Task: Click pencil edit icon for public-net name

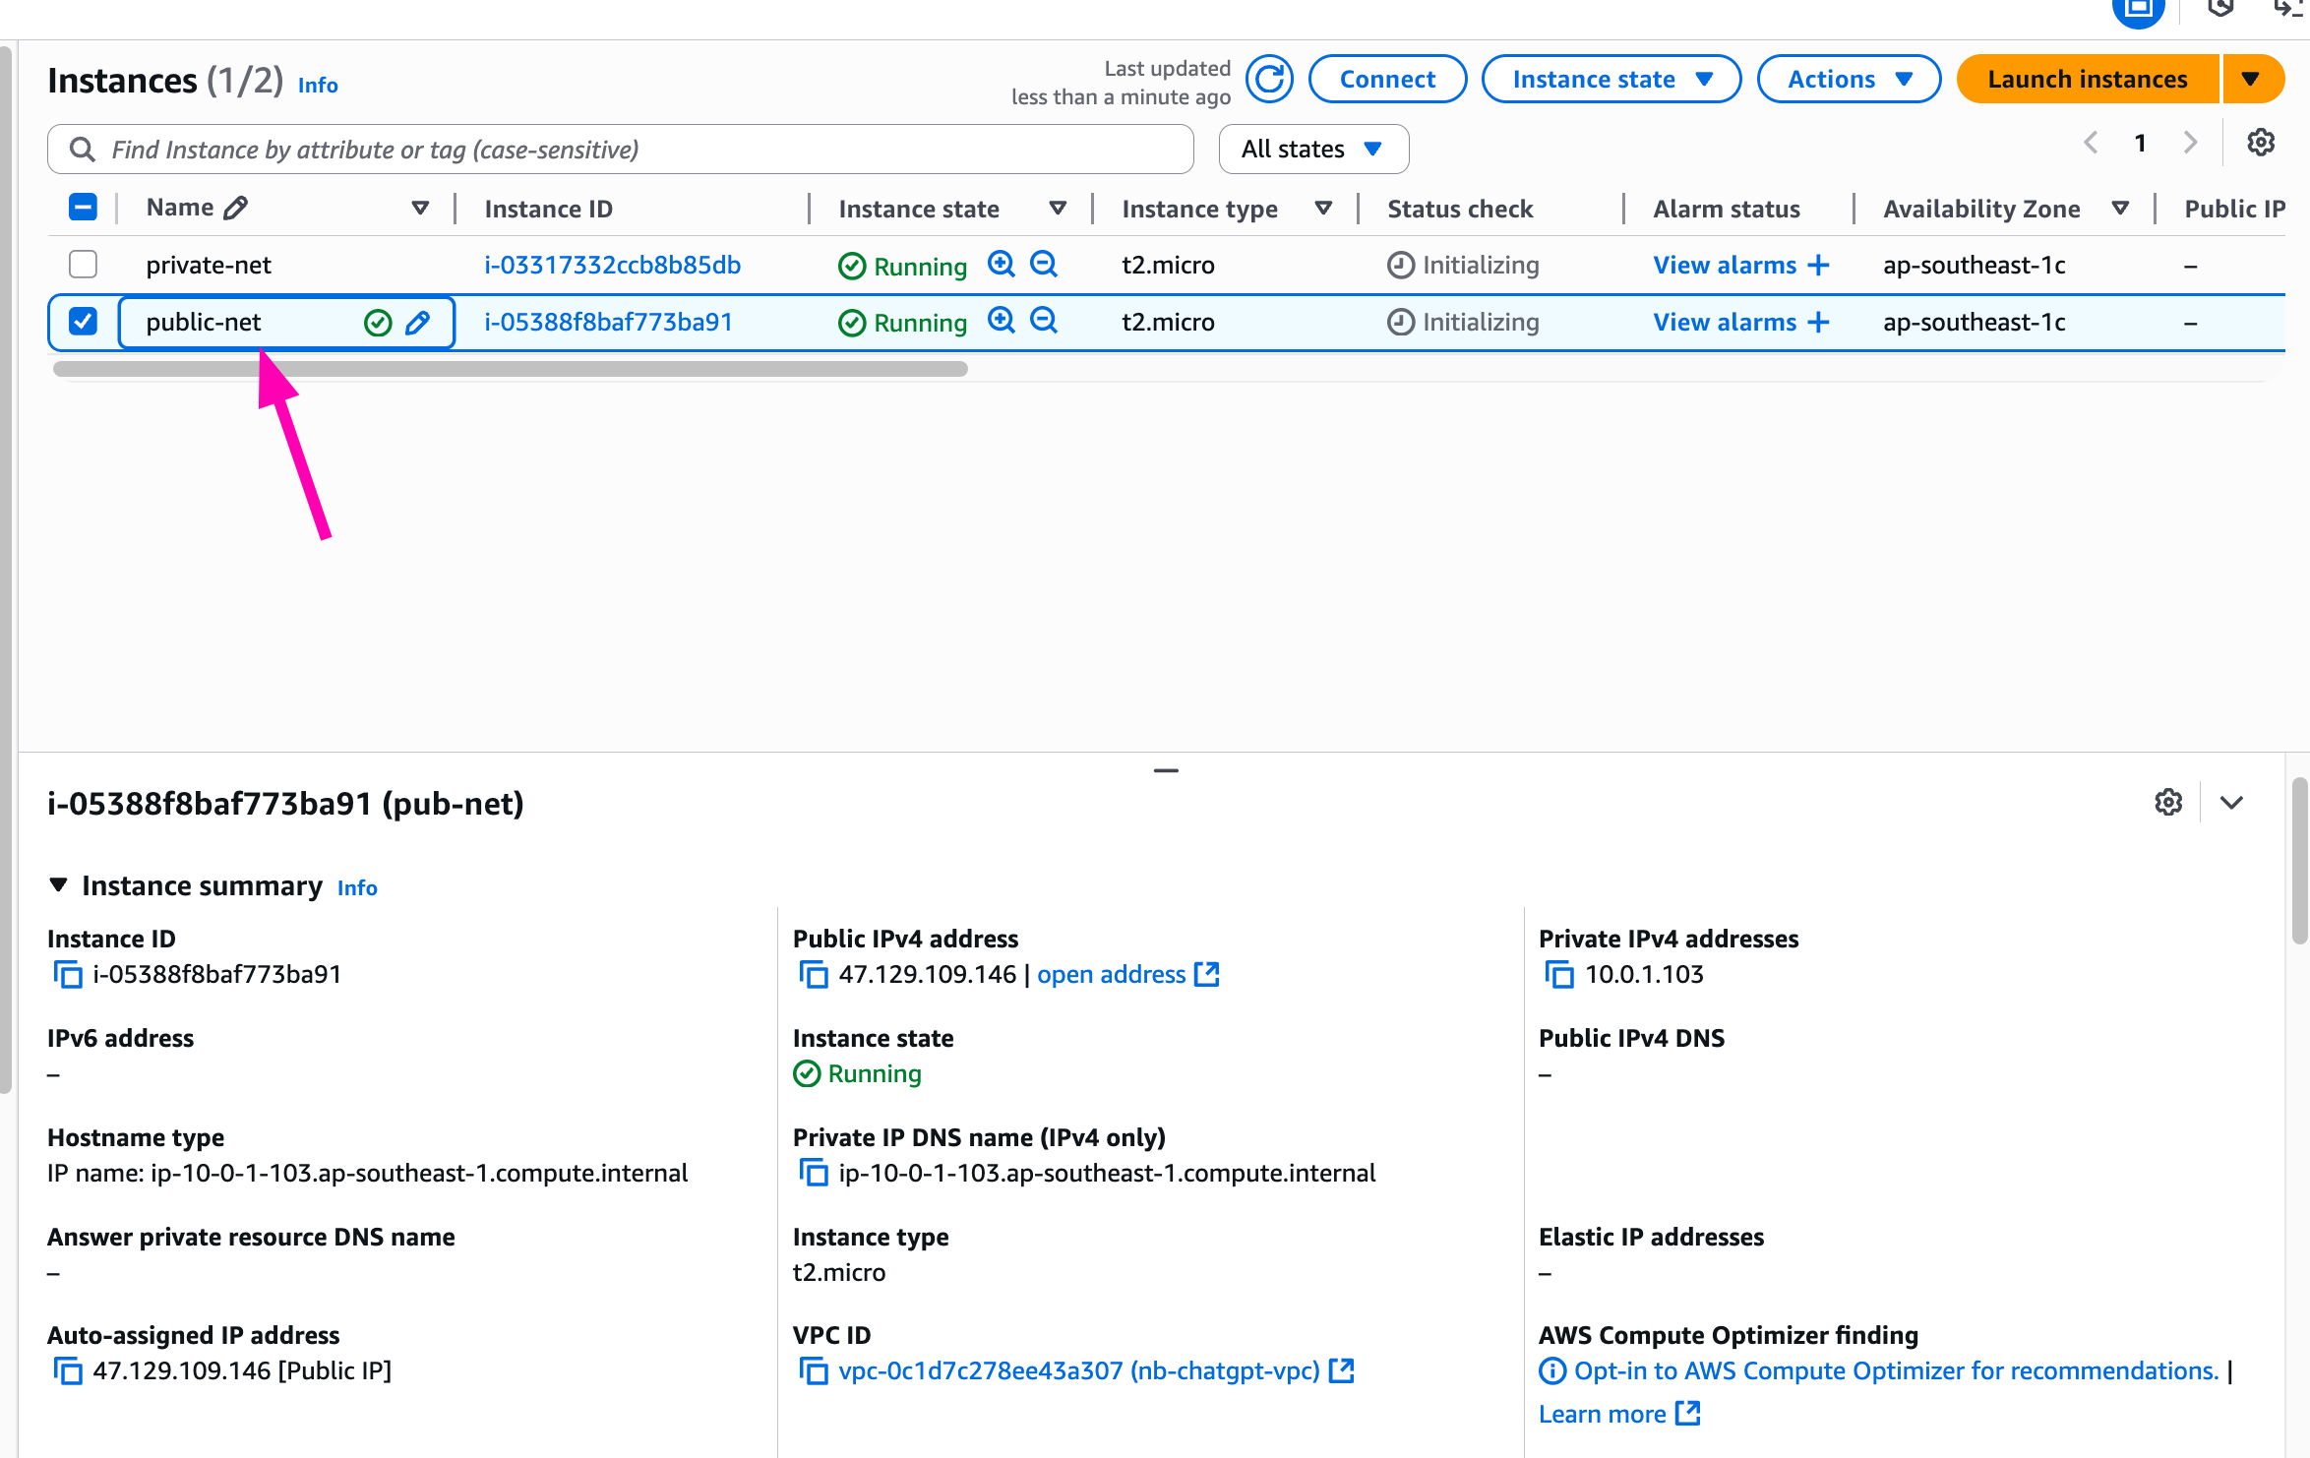Action: pos(418,323)
